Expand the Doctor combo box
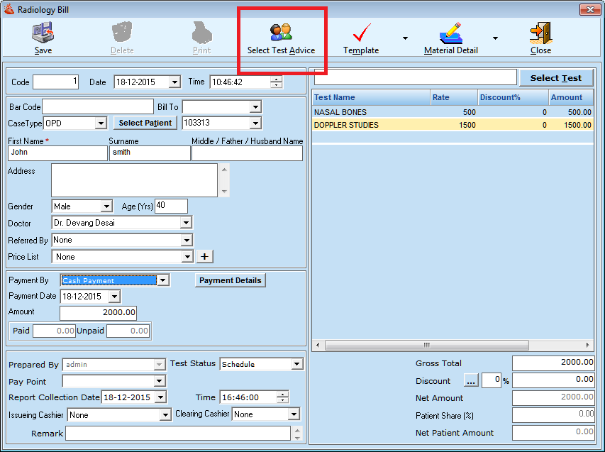This screenshot has width=605, height=452. pos(186,223)
